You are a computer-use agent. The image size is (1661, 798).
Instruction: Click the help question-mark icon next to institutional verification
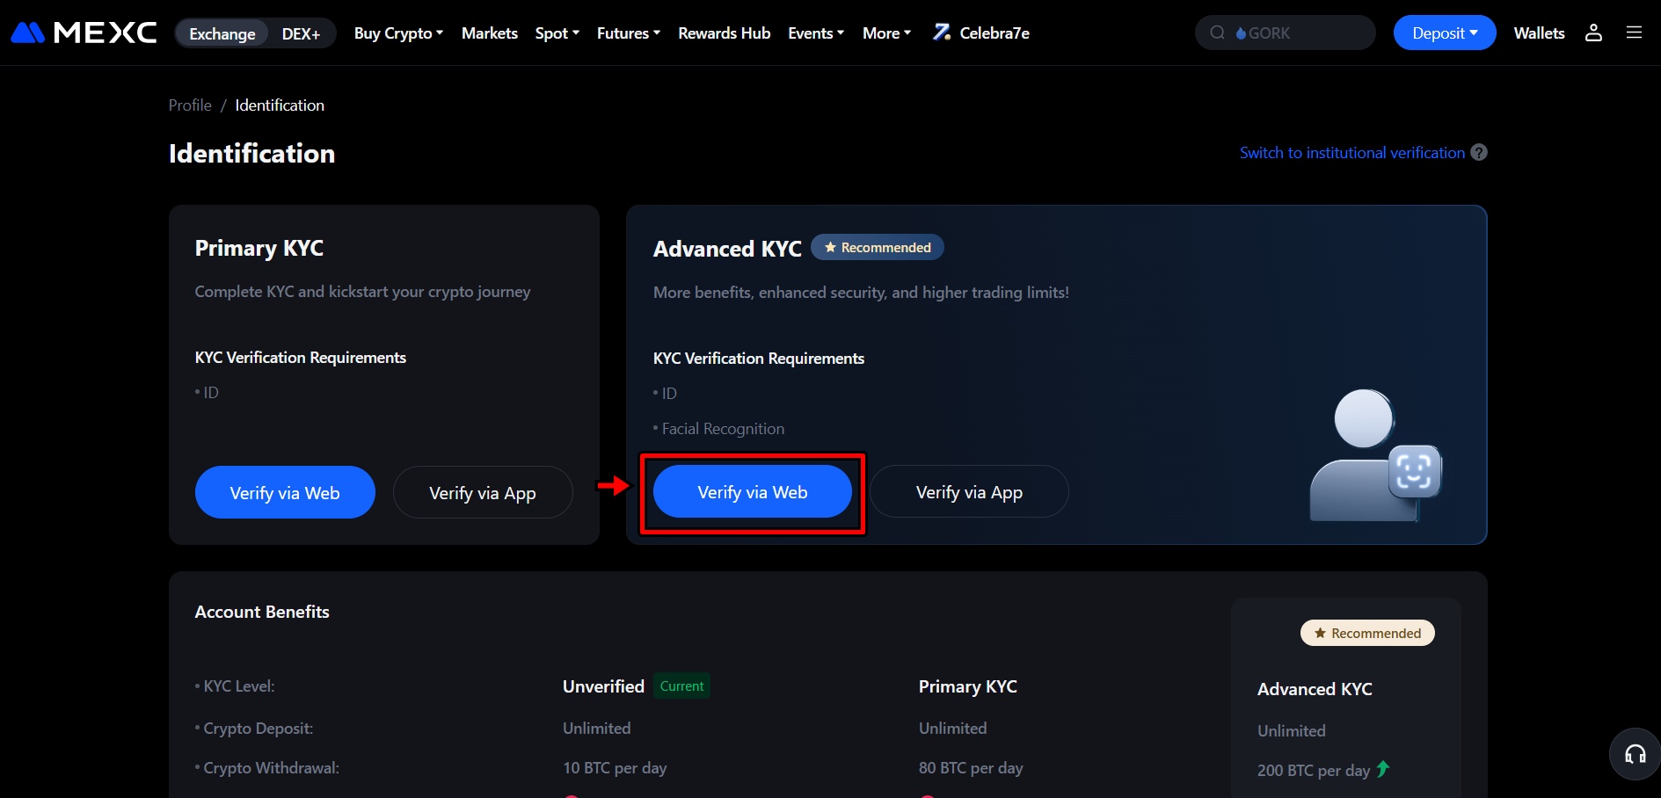pyautogui.click(x=1479, y=152)
